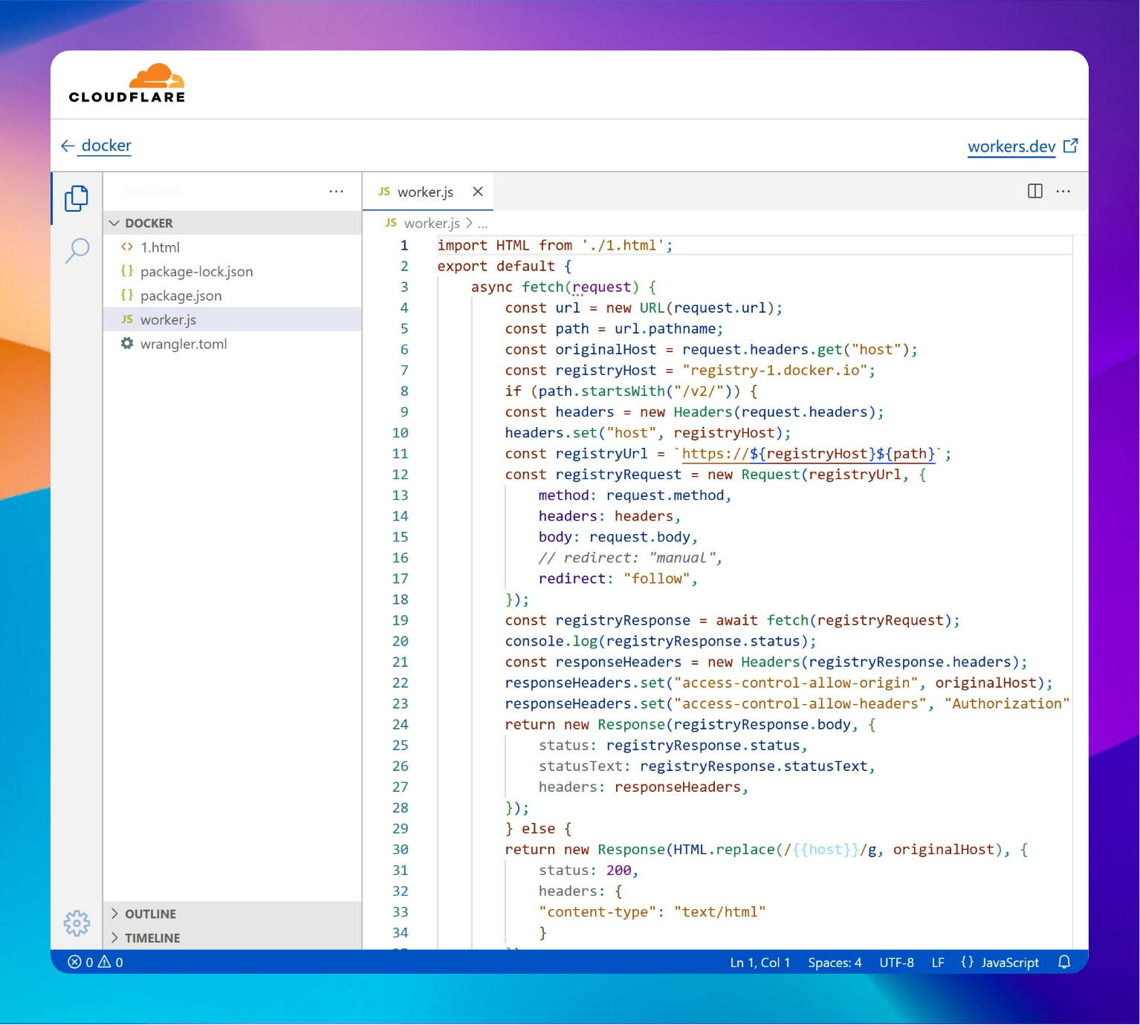This screenshot has width=1140, height=1025.
Task: Click the Cloudflare logo
Action: pos(127,83)
